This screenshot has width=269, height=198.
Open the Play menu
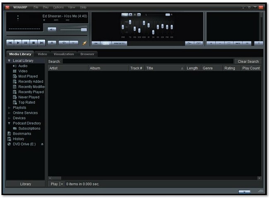pos(46,7)
